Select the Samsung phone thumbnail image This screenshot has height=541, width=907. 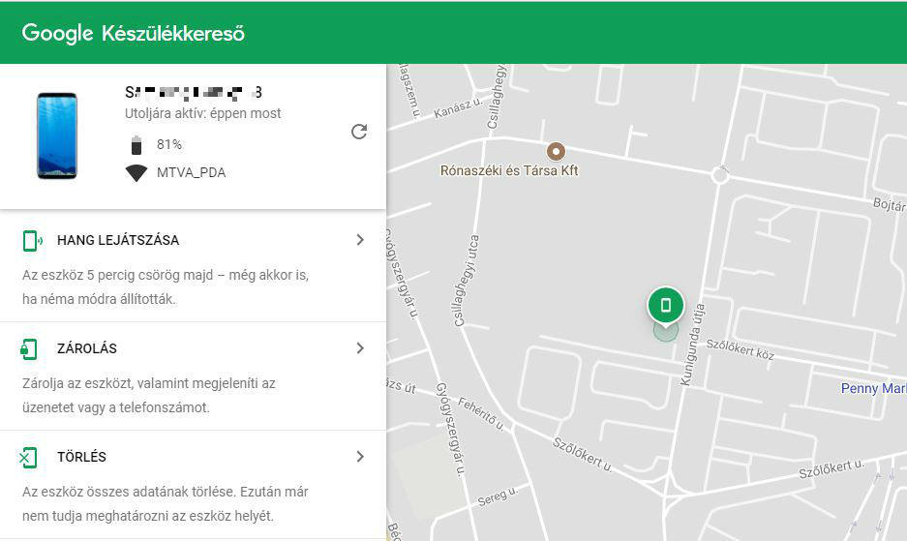click(57, 135)
